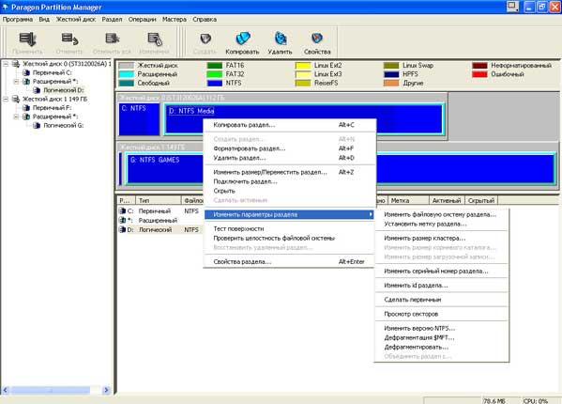Click the Активный column header
This screenshot has width=562, height=404.
click(447, 200)
